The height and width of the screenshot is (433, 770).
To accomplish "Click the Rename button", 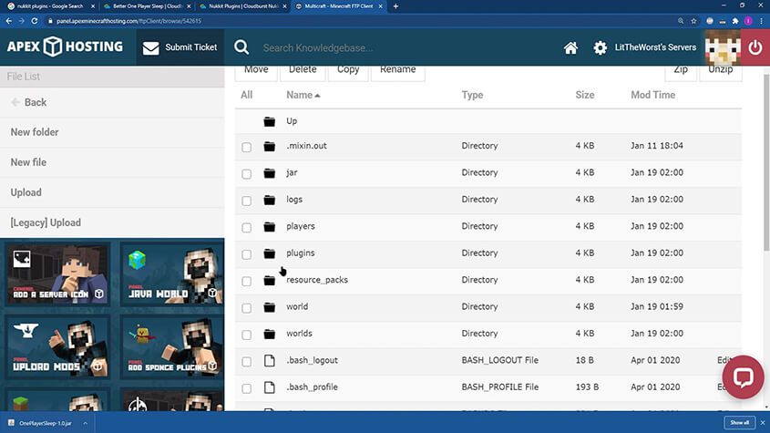I will coord(398,71).
